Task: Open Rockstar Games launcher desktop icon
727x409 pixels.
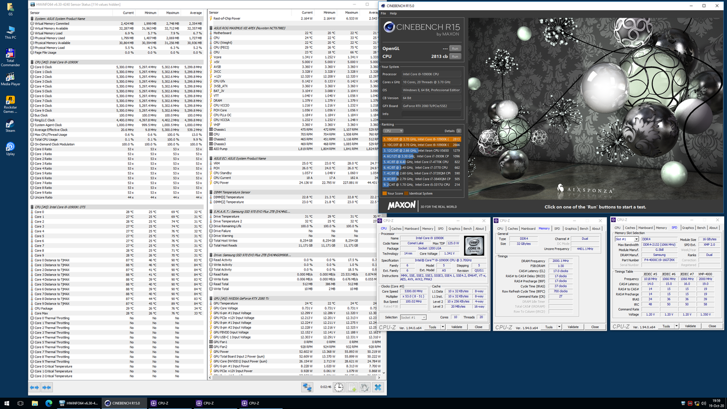Action: tap(10, 104)
